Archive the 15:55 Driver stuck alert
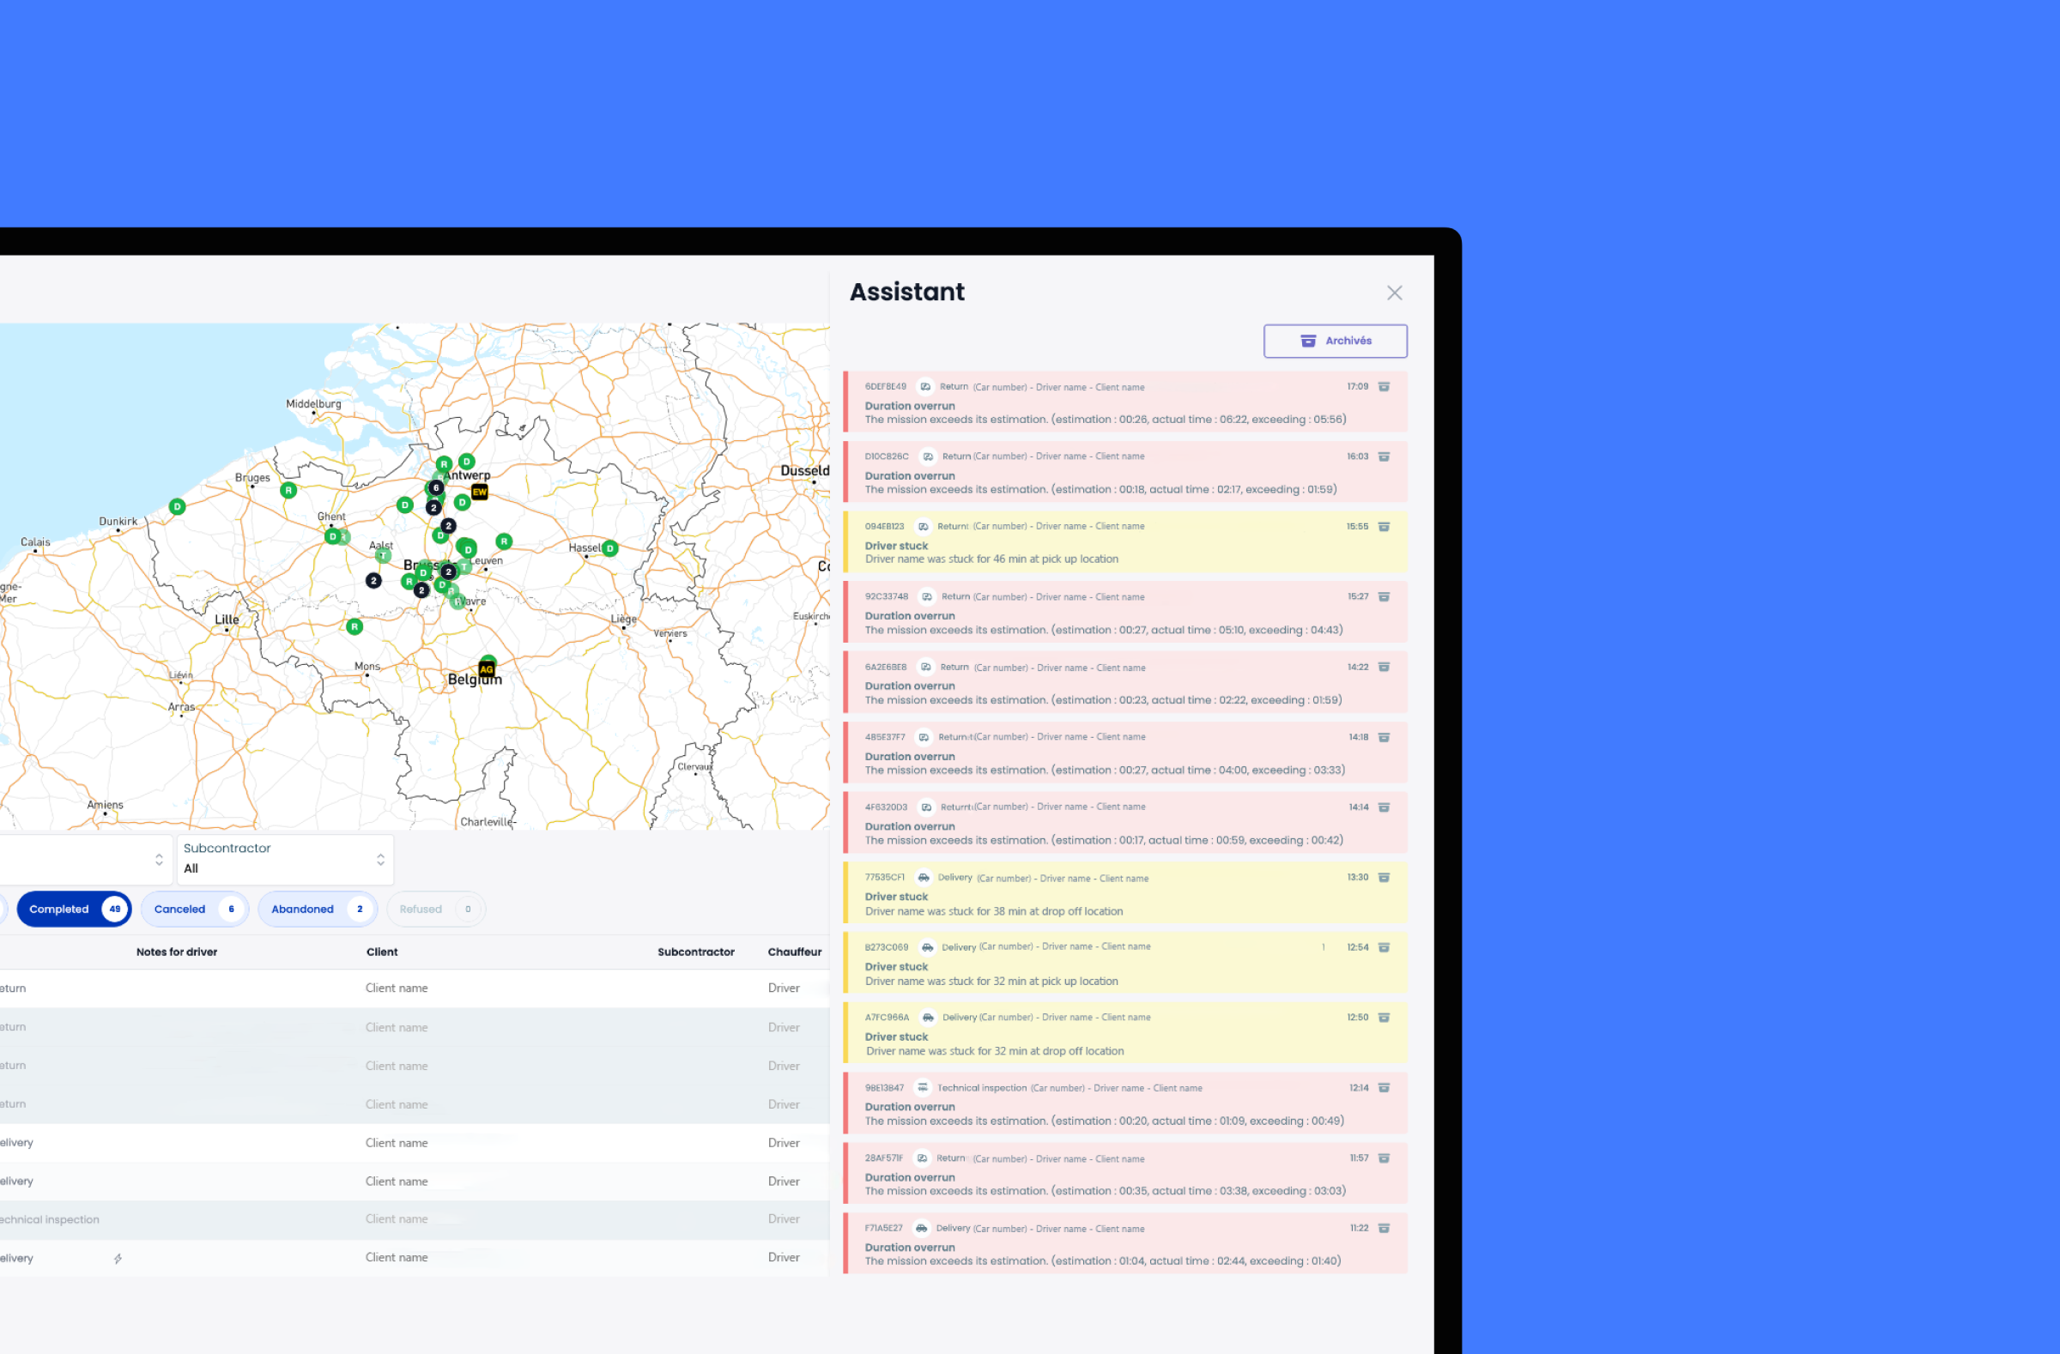This screenshot has height=1354, width=2060. [1383, 527]
